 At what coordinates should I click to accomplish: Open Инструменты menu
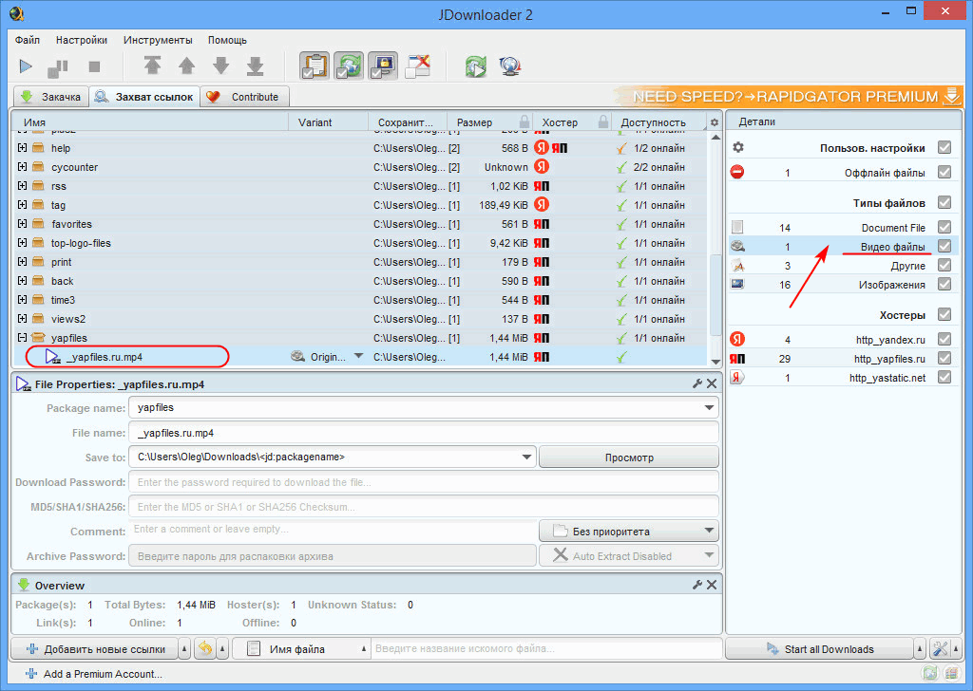pyautogui.click(x=158, y=40)
